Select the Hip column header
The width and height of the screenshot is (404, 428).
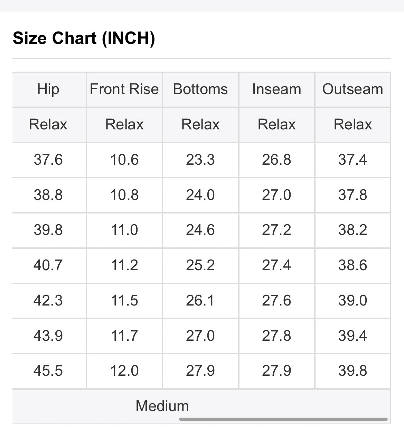(48, 89)
